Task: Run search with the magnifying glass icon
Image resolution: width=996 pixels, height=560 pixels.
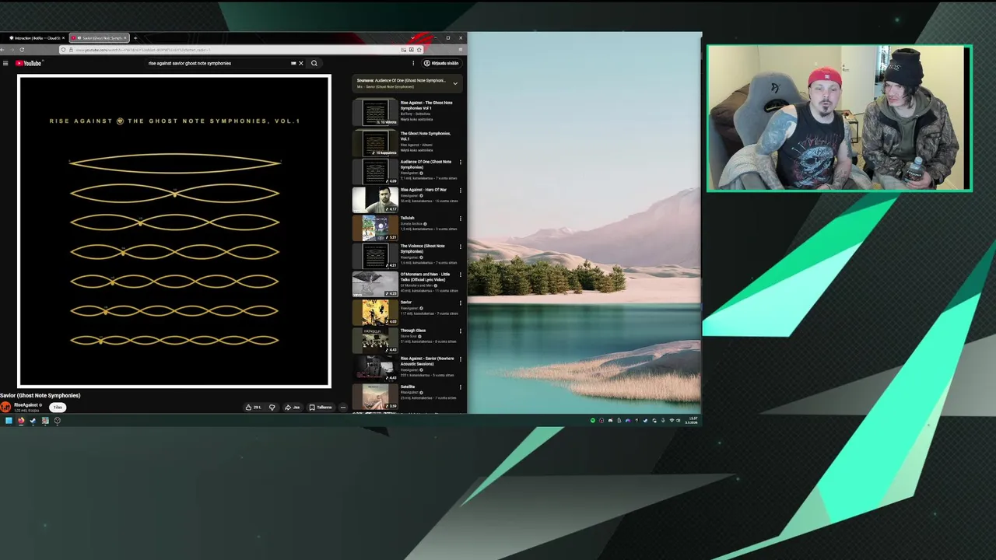Action: (314, 63)
